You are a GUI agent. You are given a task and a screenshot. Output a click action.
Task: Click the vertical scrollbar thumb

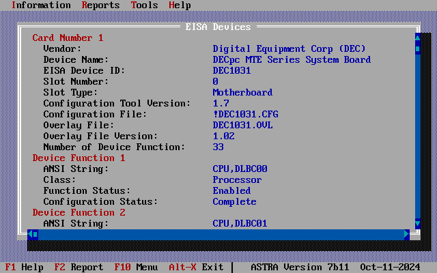tap(417, 48)
